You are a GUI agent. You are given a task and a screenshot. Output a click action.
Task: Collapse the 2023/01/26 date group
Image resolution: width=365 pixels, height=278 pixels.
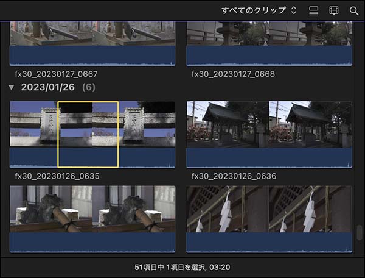tap(11, 87)
